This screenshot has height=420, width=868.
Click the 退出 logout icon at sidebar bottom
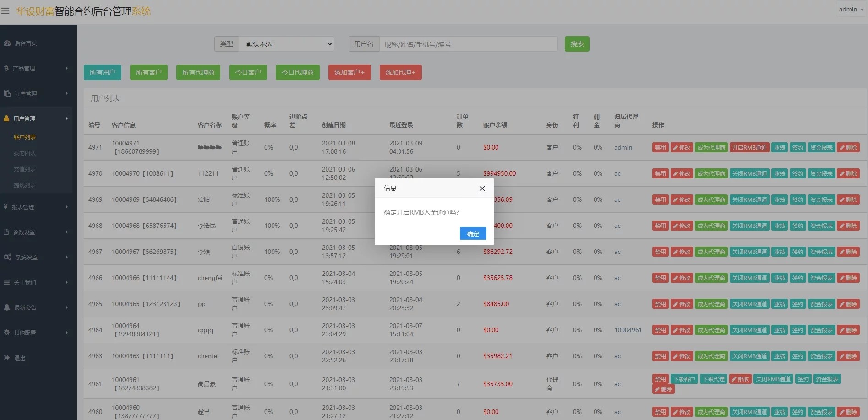coord(6,358)
